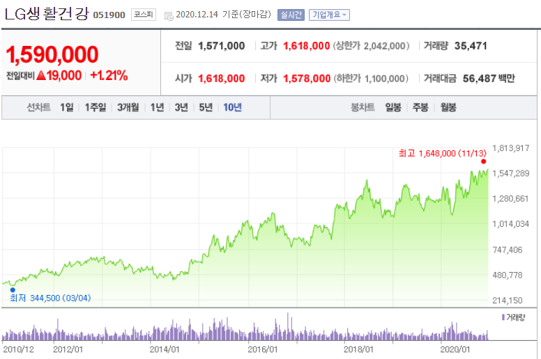The height and width of the screenshot is (359, 541).
Task: Switch chart to 3개월 range
Action: [128, 107]
